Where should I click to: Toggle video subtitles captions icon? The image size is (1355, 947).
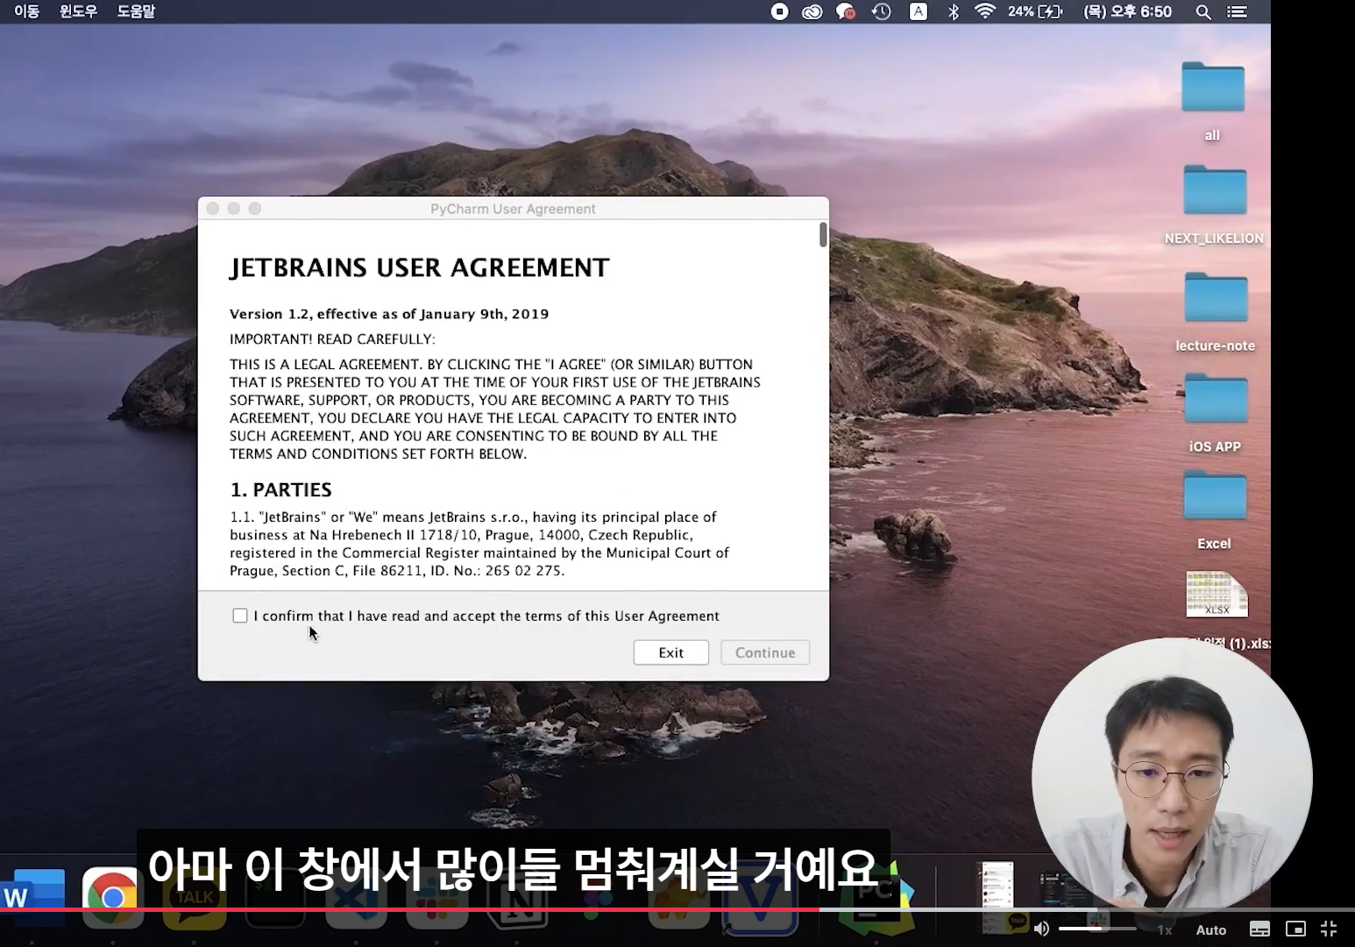(x=1259, y=929)
